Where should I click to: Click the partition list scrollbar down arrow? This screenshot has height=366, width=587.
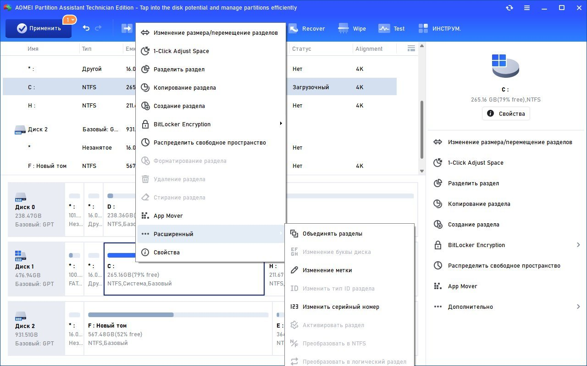tap(422, 171)
